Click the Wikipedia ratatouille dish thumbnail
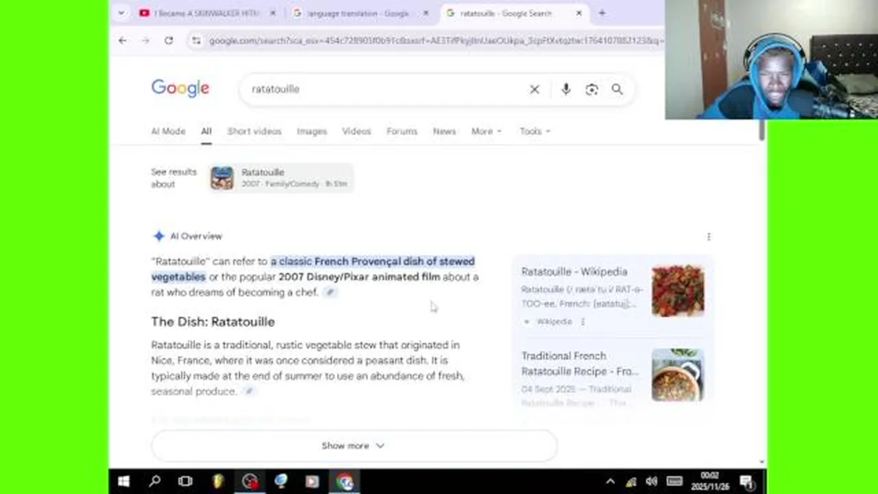The height and width of the screenshot is (494, 878). (x=678, y=291)
